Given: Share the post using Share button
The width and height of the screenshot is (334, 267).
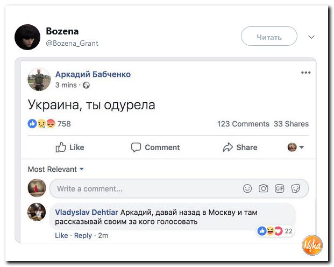Looking at the screenshot, I should pos(240,147).
